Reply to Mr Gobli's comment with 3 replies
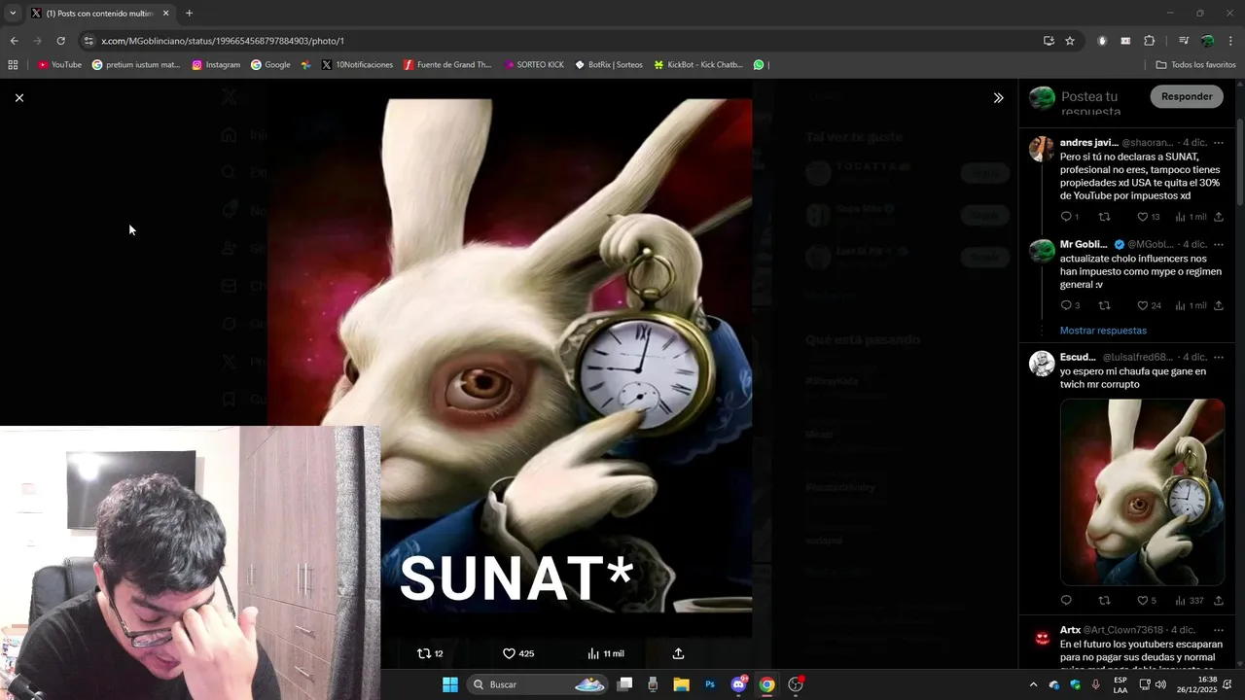 point(1070,305)
